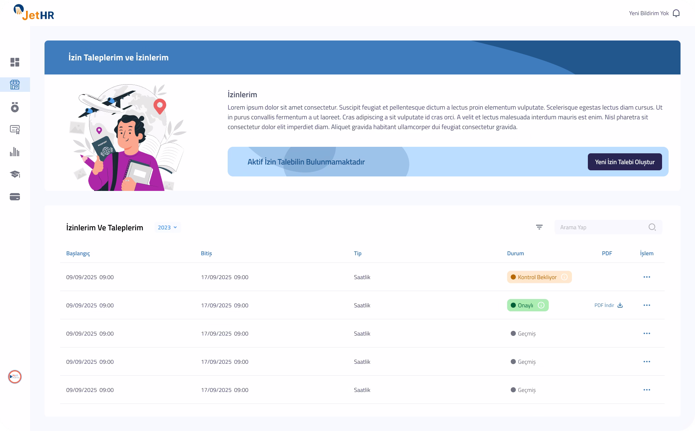Click Yeni İzin Talebi Oluştur button
This screenshot has width=695, height=431.
(x=625, y=162)
